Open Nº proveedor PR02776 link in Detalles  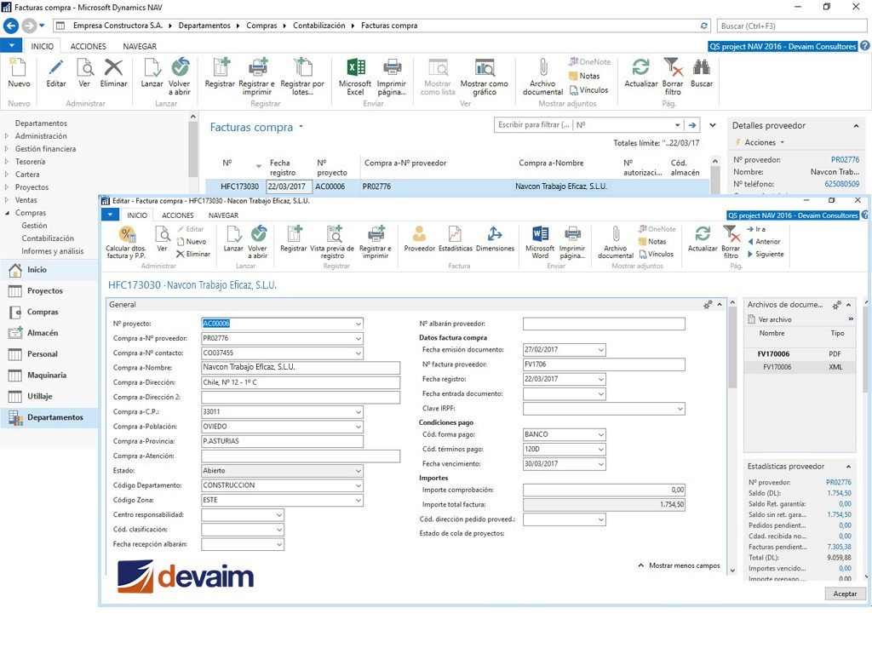845,159
